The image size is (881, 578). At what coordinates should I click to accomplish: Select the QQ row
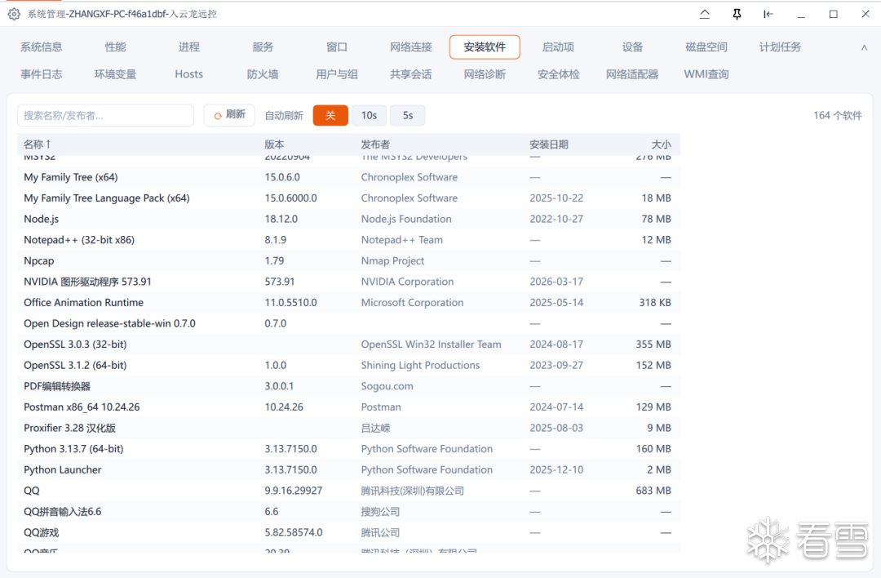click(x=348, y=491)
